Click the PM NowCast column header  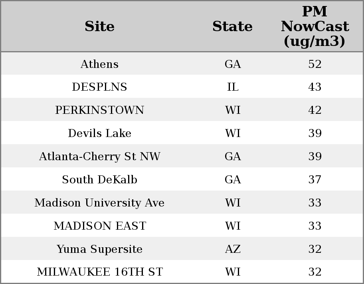[x=315, y=26]
